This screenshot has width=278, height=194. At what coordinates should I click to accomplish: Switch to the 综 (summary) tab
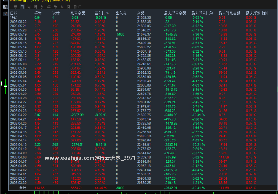15,7
